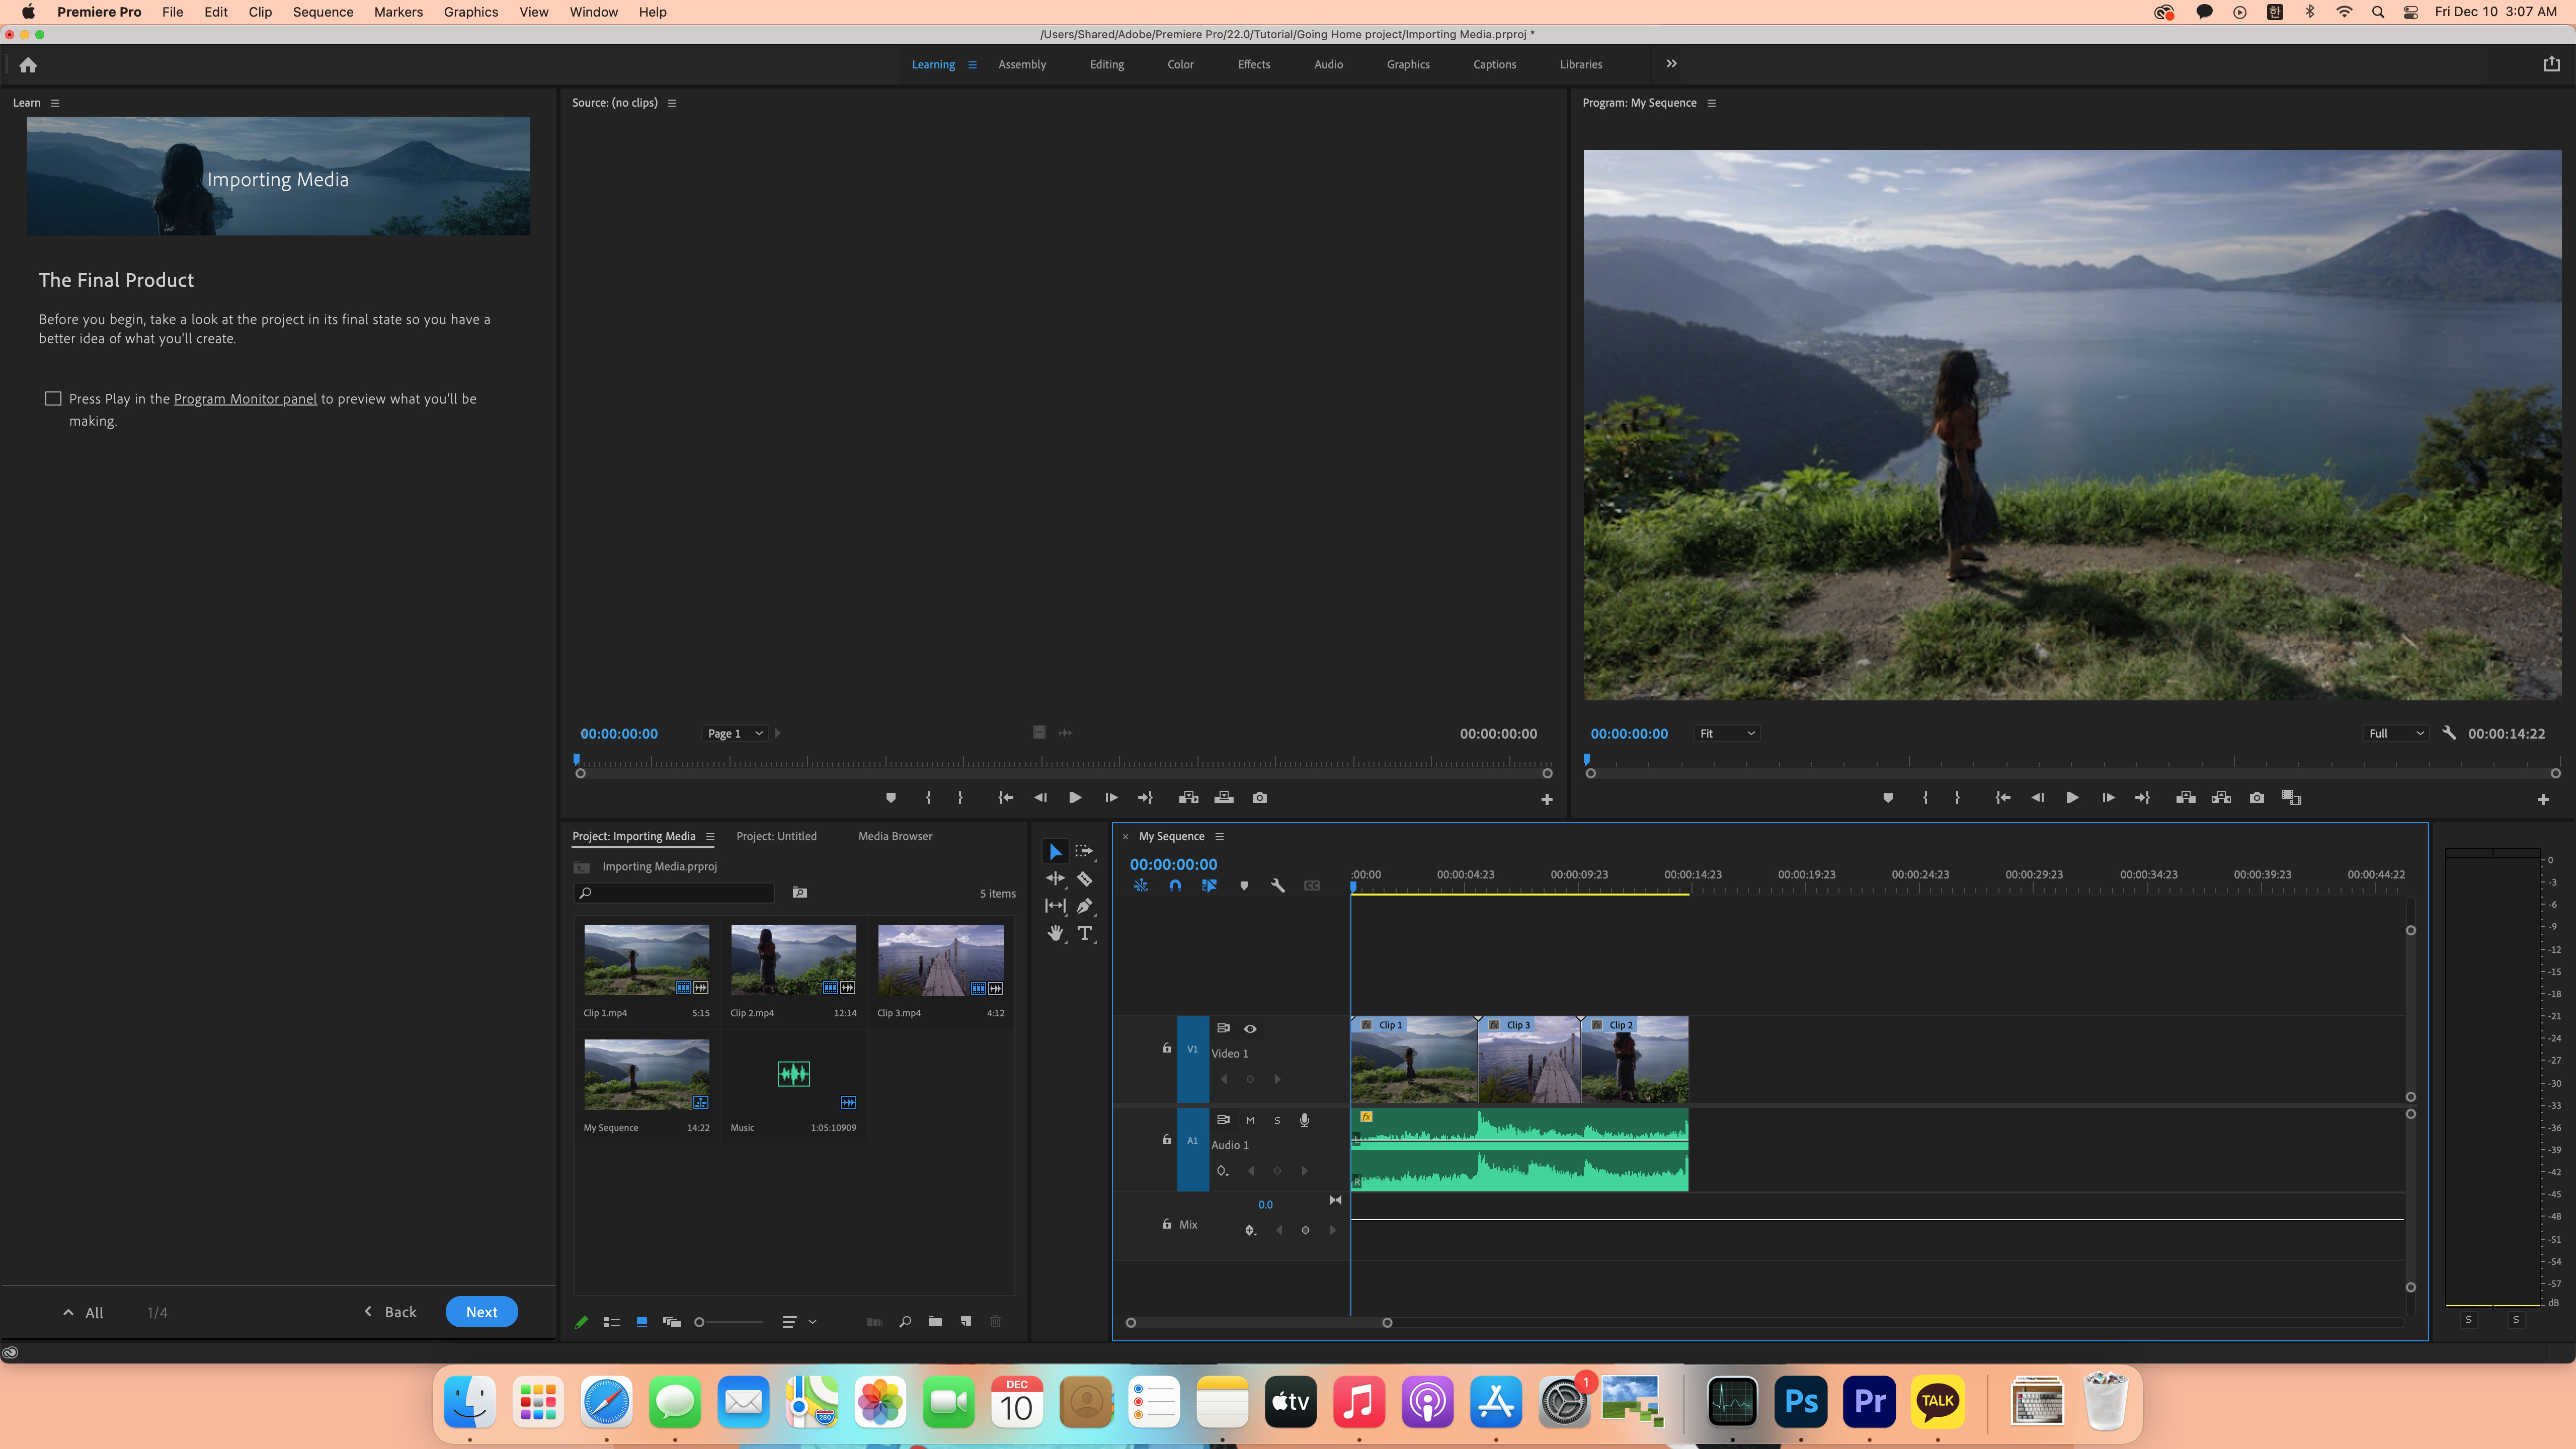
Task: Switch to the Editing workspace tab
Action: click(1106, 65)
